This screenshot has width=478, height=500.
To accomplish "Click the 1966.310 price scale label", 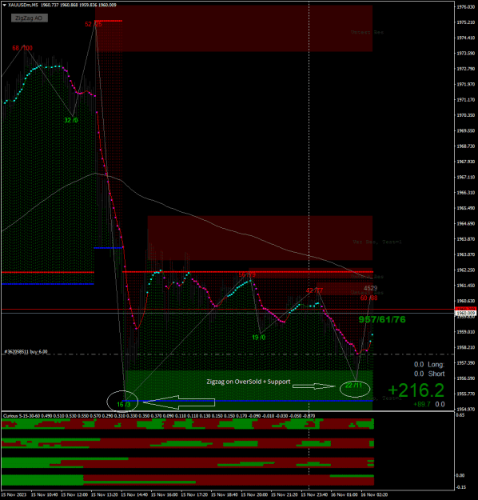I will [x=465, y=192].
